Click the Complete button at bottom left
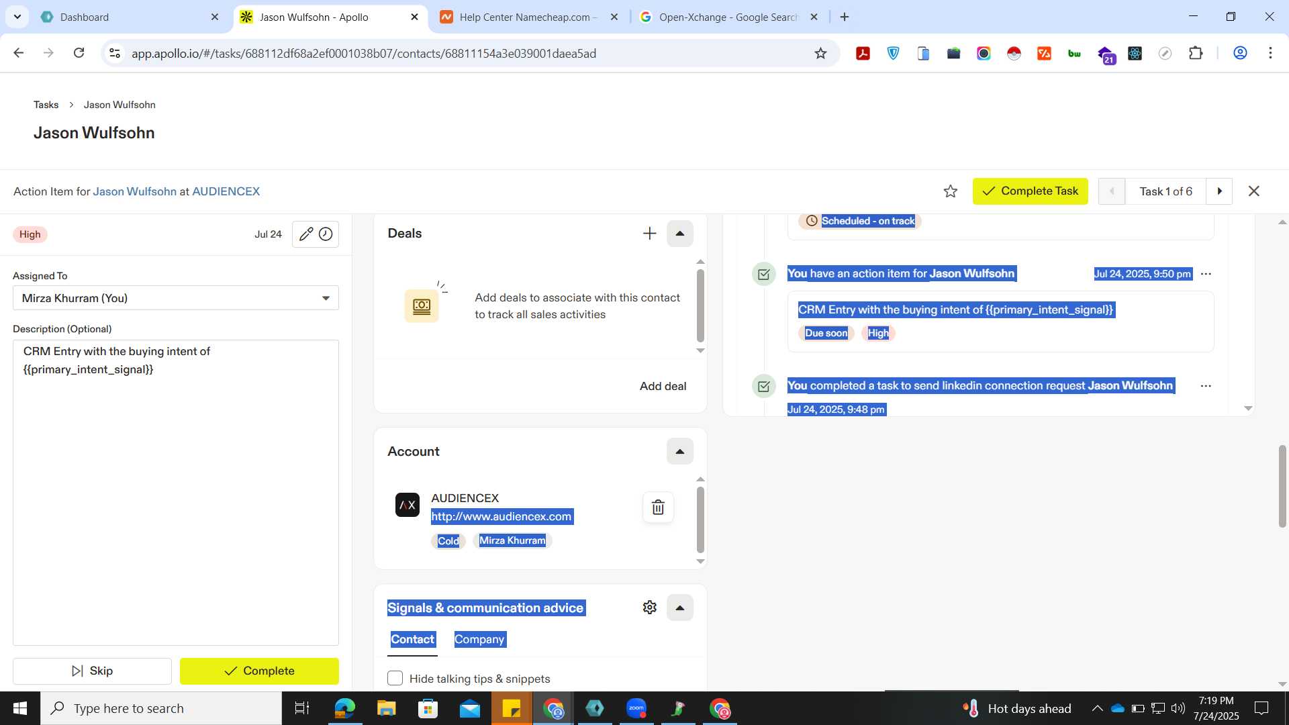 coord(259,671)
